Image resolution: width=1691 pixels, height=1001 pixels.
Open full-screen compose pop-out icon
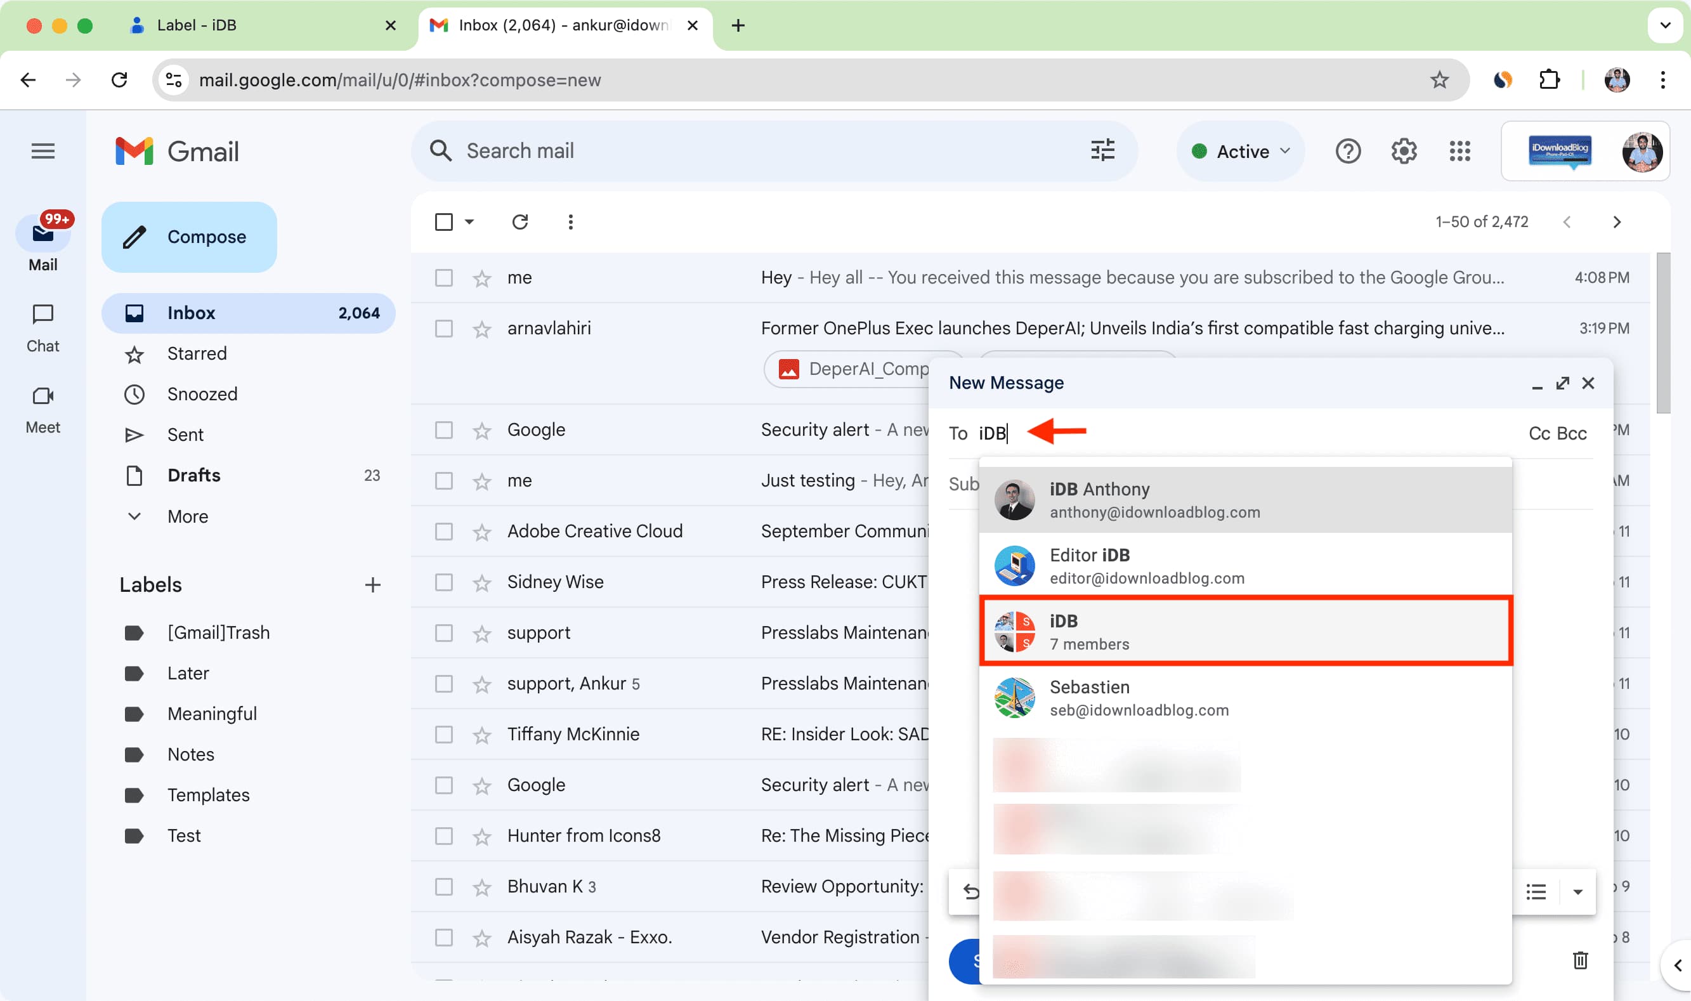click(1562, 383)
